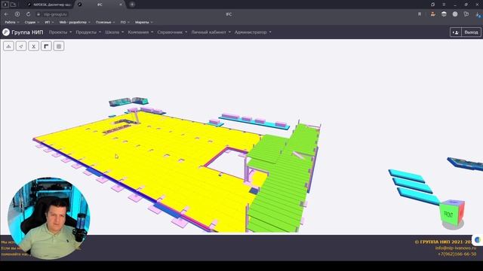Open the Студия bookmarks folder

click(x=32, y=22)
